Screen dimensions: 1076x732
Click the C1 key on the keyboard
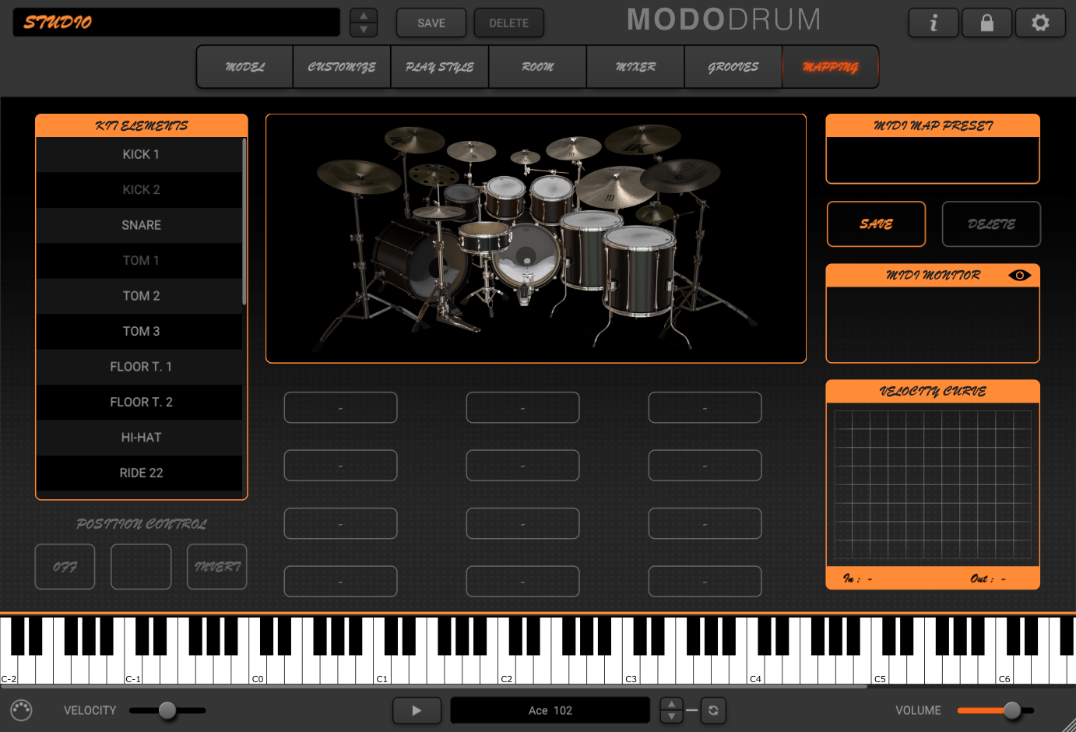point(382,670)
